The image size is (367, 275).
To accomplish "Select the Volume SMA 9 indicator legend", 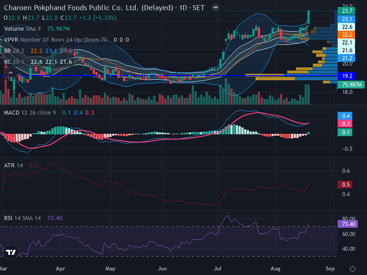I will pos(22,29).
